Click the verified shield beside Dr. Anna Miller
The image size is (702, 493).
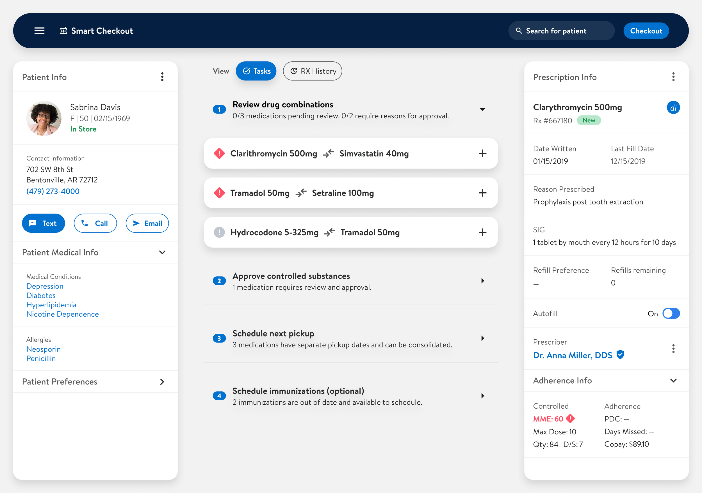[x=620, y=355]
